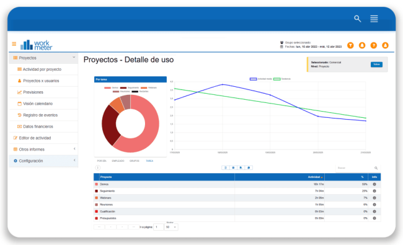The height and width of the screenshot is (245, 403).
Task: Open the info icon on the Webinars row
Action: 374,198
